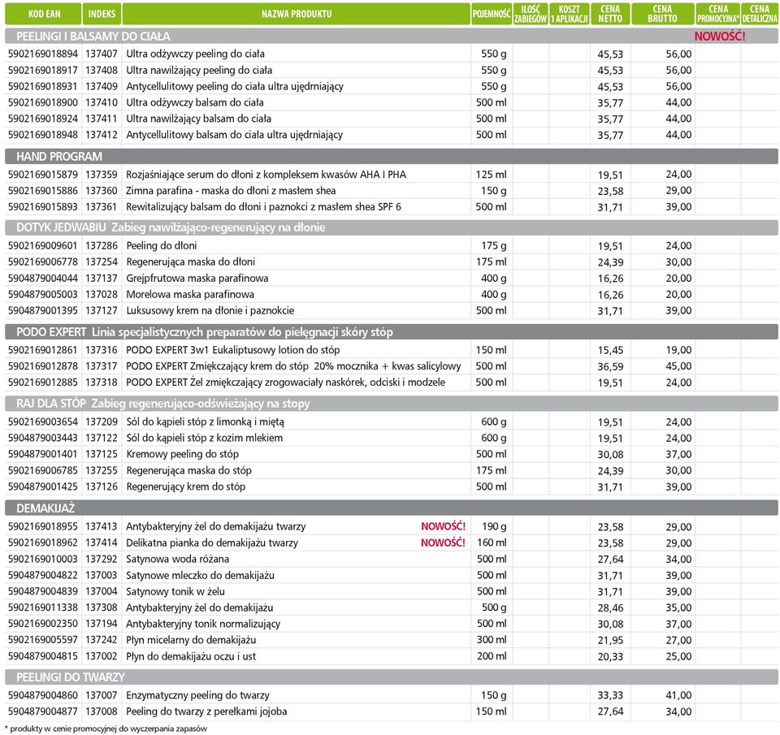The width and height of the screenshot is (780, 735).
Task: Click the red NOWOŚĆ! label in the PEELINGI I BALSAMY heading row
Action: pyautogui.click(x=720, y=37)
